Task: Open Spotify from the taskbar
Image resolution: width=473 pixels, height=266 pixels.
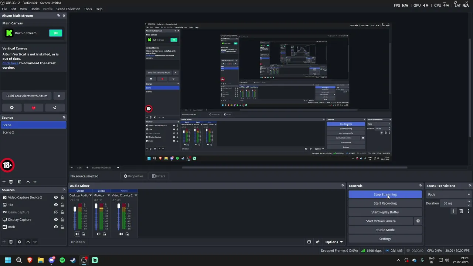Action: point(62,260)
